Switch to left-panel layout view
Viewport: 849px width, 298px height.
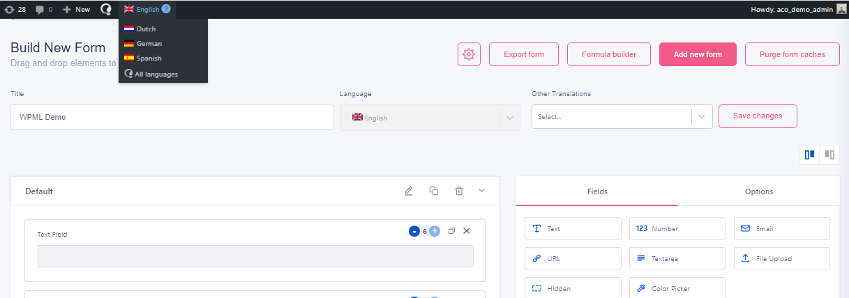point(810,155)
